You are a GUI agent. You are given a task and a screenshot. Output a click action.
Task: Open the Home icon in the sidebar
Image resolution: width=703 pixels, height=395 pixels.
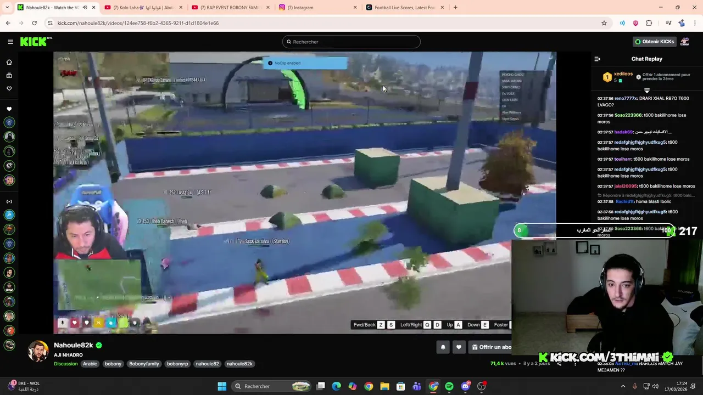tap(9, 62)
